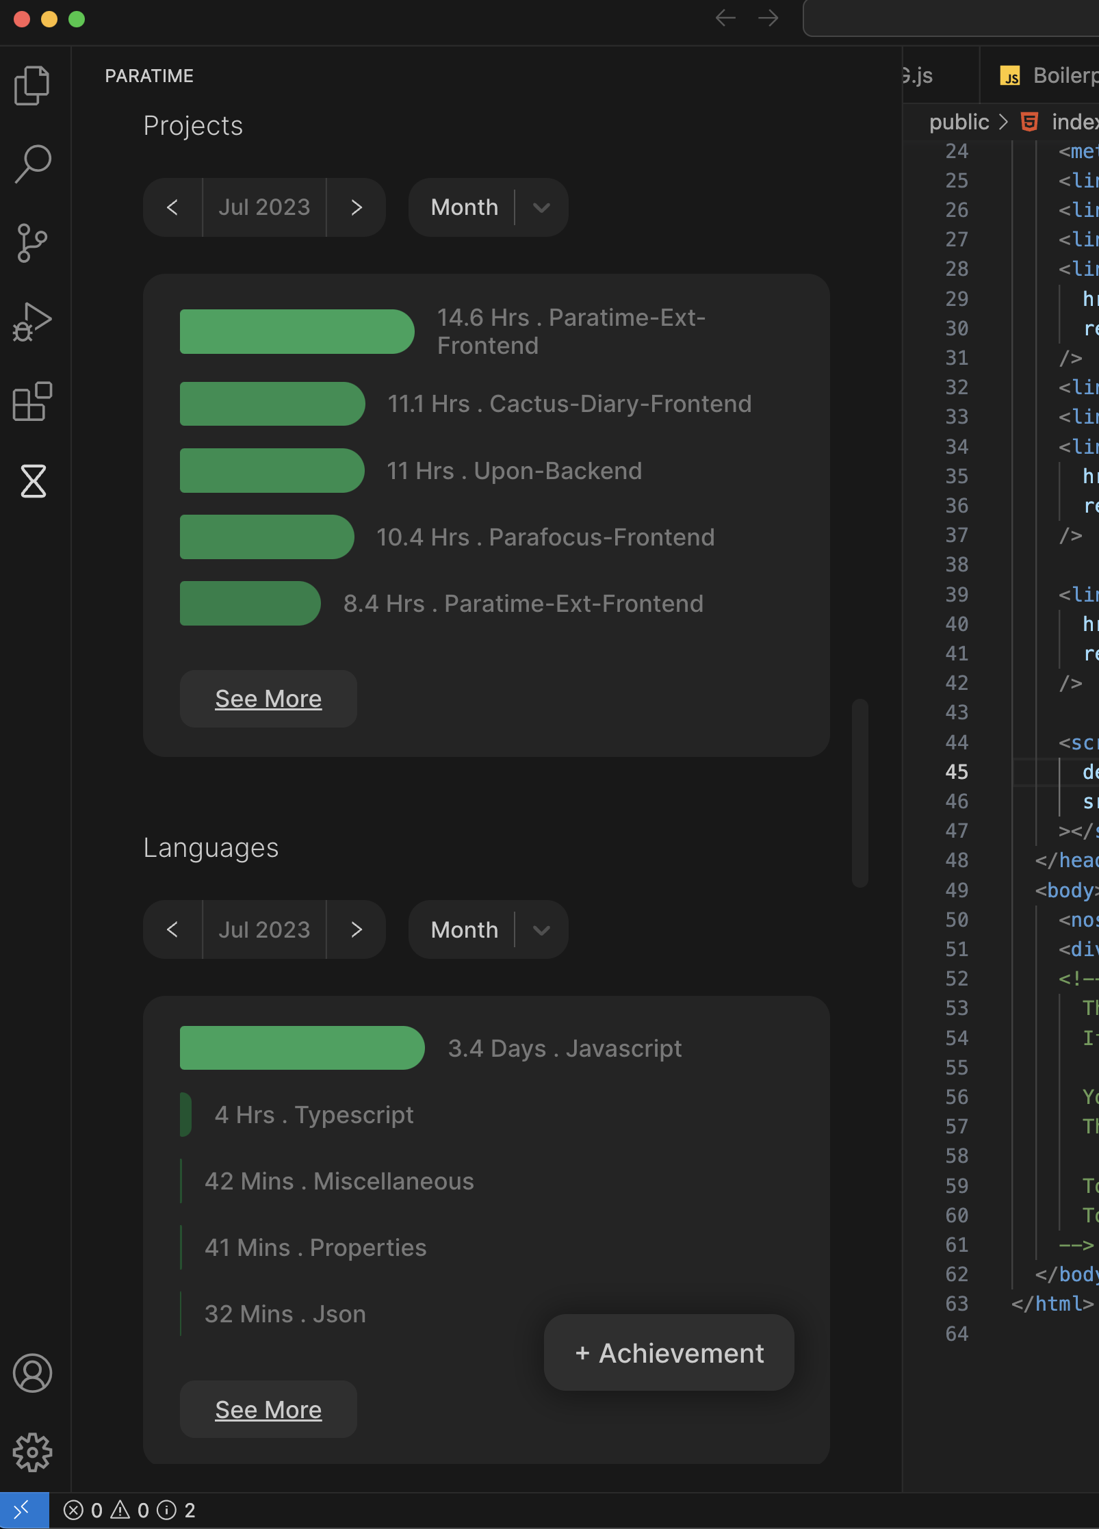Click the 14.6 Hrs Paratime-Ext-Frontend bar
1099x1529 pixels.
coord(297,331)
